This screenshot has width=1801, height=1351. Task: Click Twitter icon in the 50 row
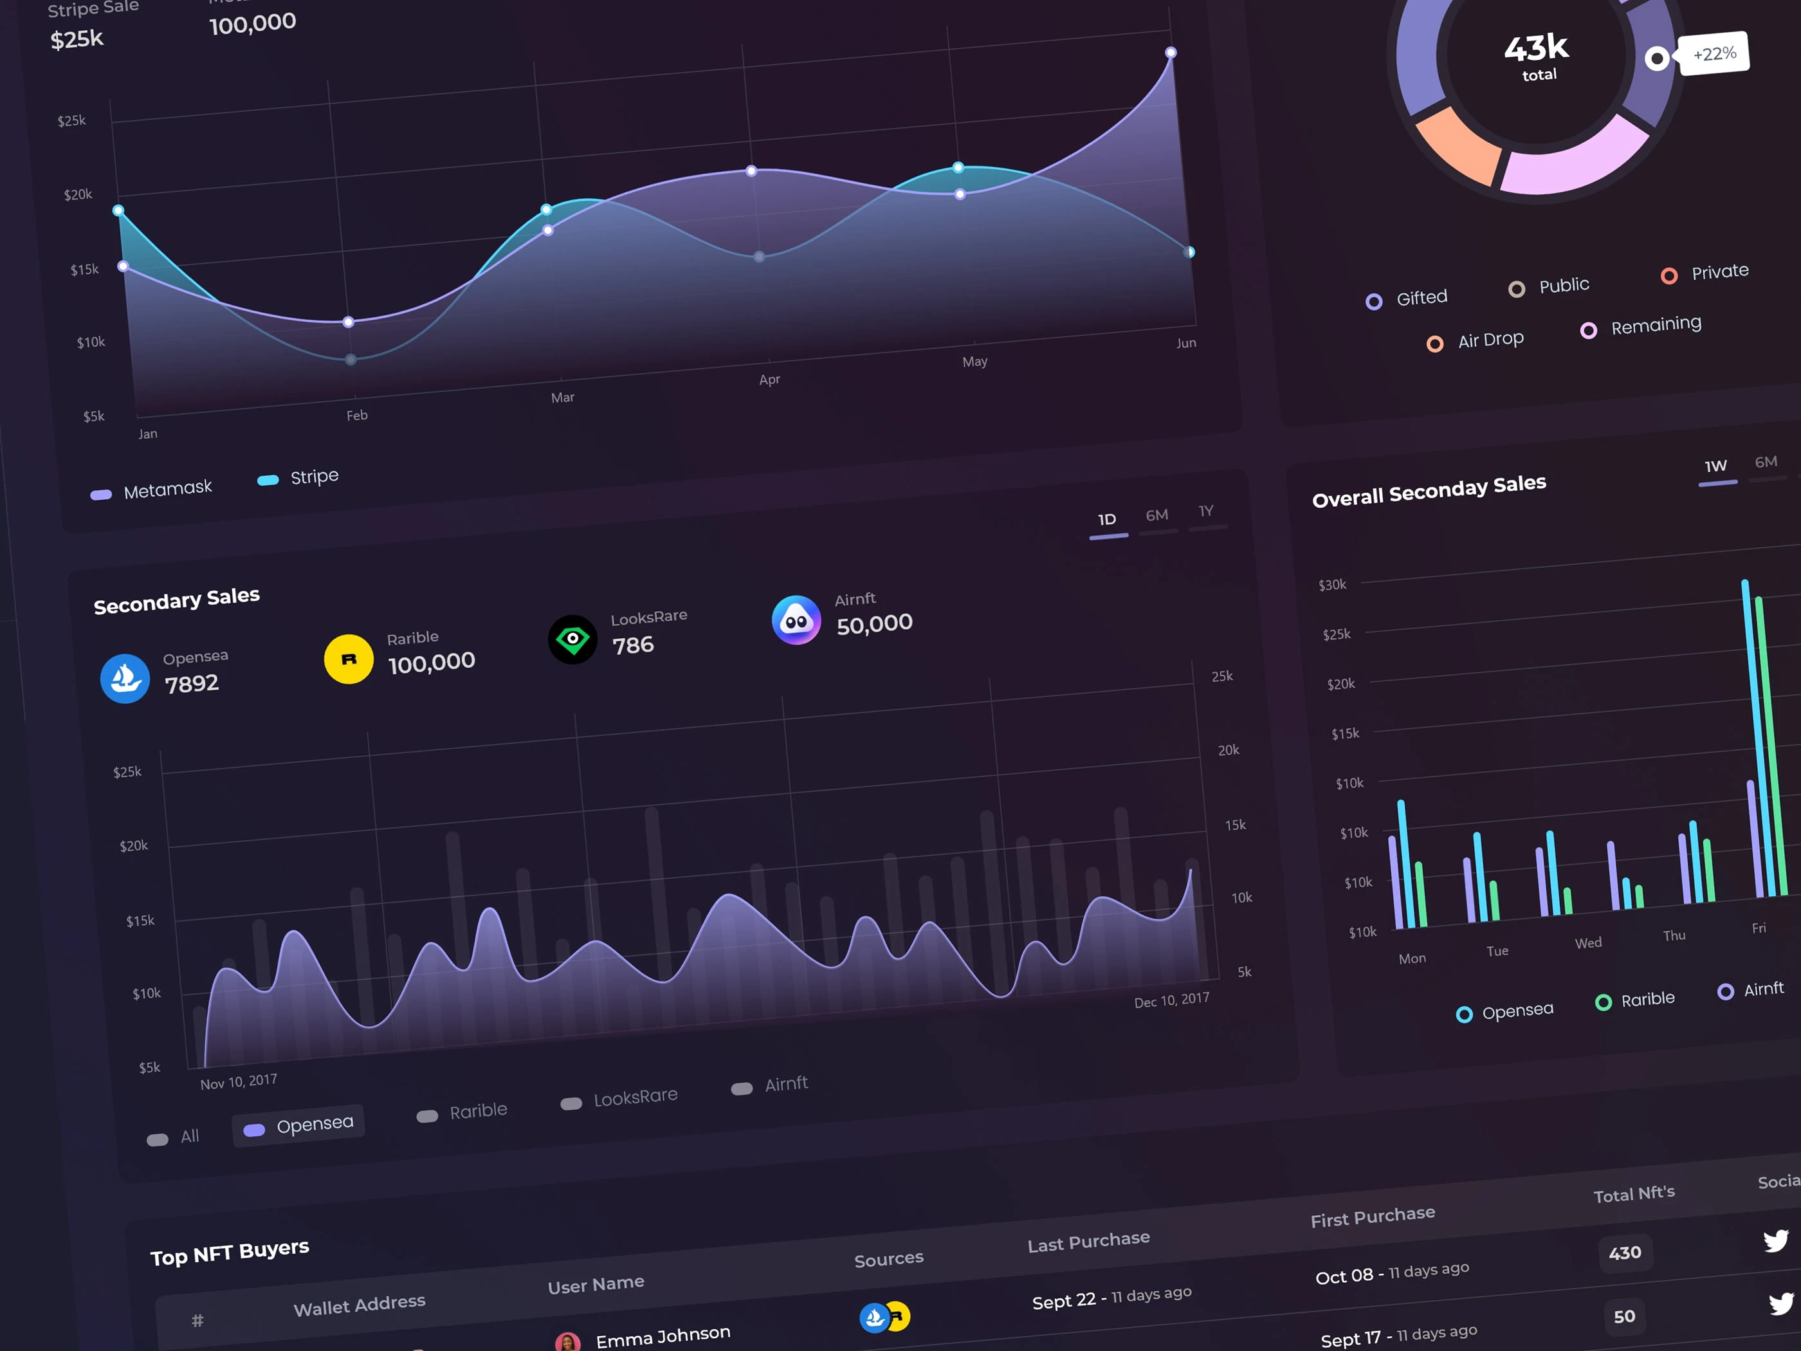point(1780,1304)
